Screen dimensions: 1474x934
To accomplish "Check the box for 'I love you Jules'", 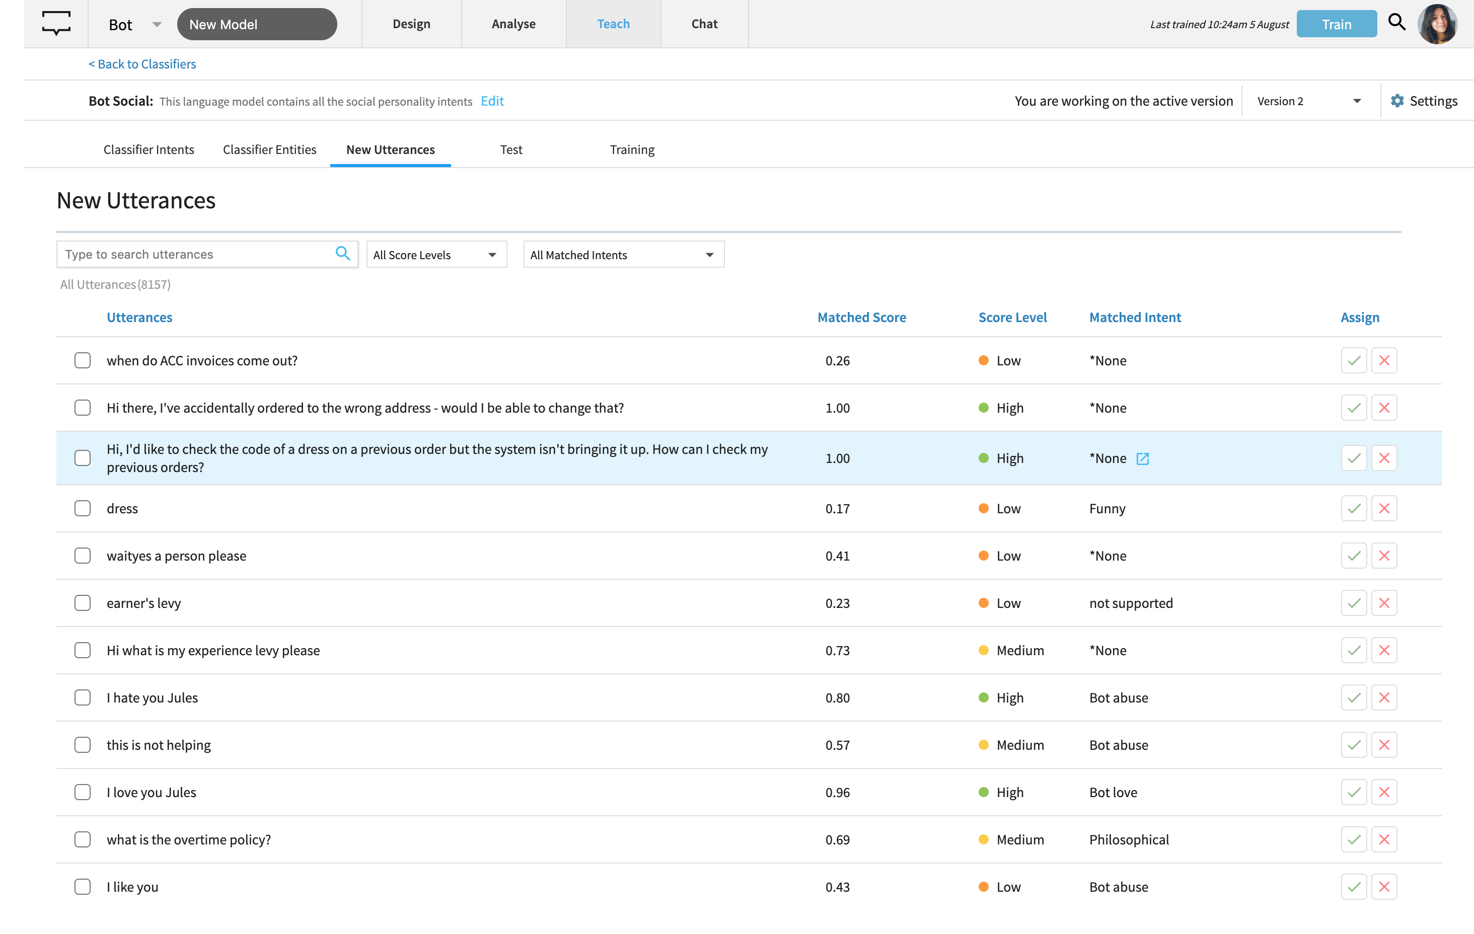I will pyautogui.click(x=83, y=792).
